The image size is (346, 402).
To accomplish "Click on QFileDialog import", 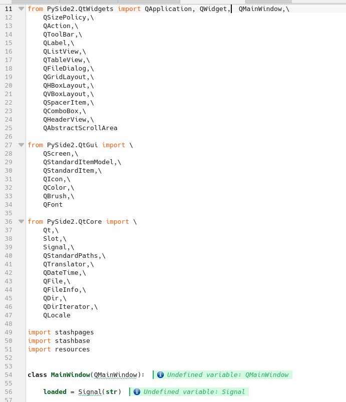I will click(65, 69).
